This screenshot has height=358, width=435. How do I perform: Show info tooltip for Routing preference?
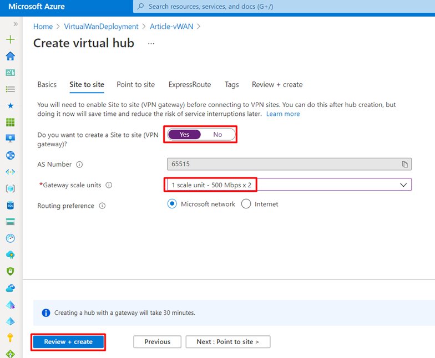[102, 206]
